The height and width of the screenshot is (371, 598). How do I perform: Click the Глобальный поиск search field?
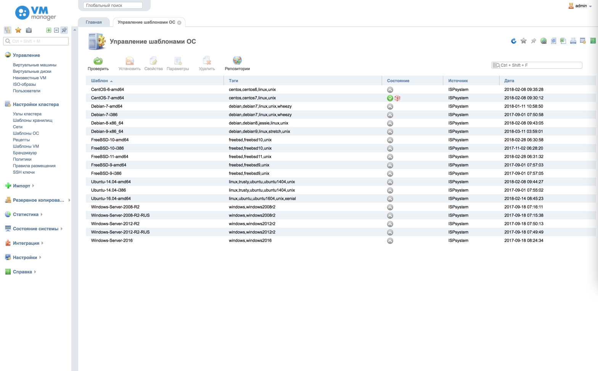113,5
